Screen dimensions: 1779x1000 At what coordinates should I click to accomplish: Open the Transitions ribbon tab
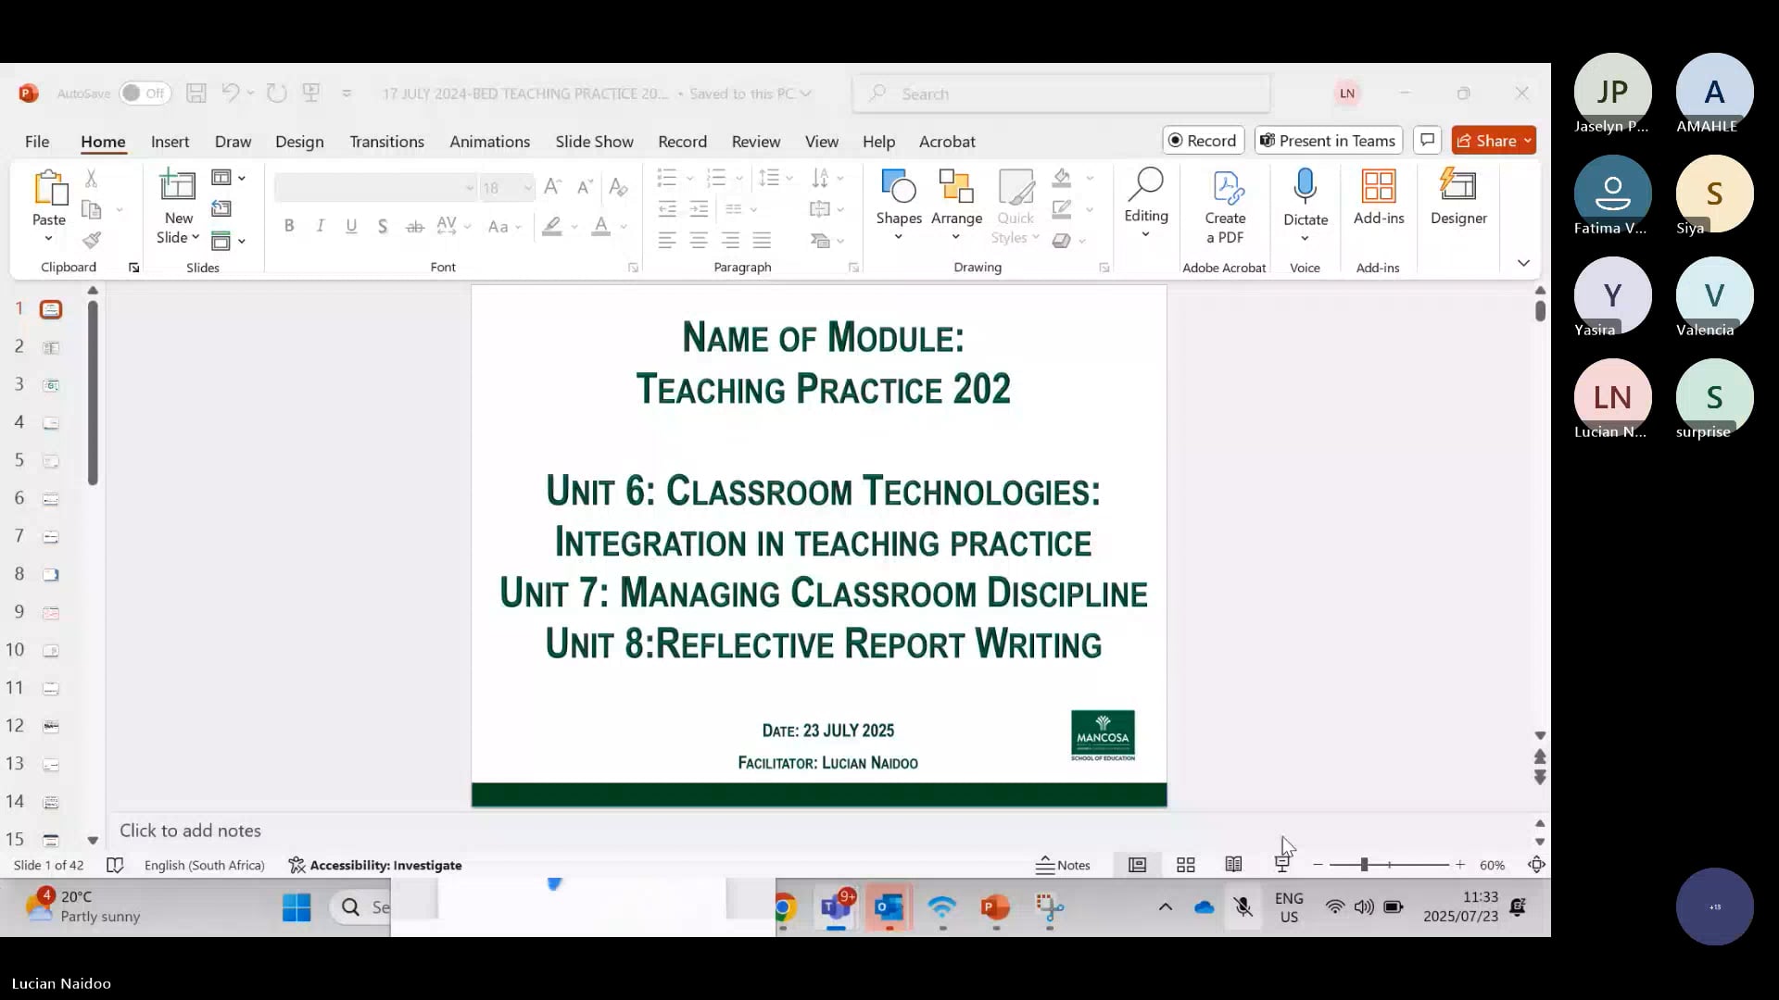(386, 142)
